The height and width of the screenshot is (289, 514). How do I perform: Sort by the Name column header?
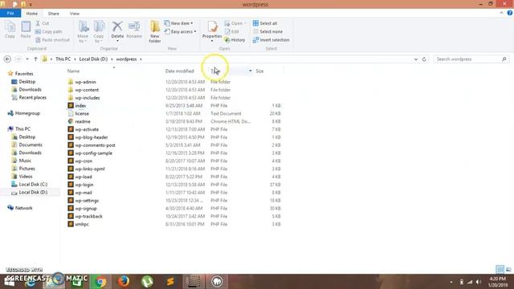[x=73, y=71]
